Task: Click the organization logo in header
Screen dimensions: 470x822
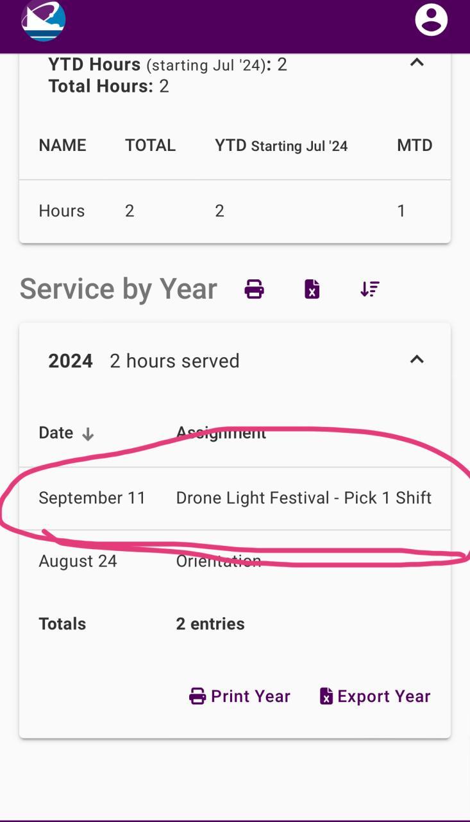Action: click(x=44, y=21)
